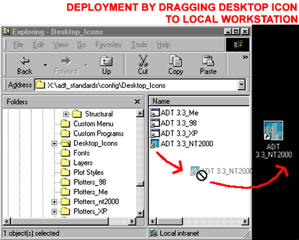Click the folder tree scroll up arrow

[x=140, y=114]
